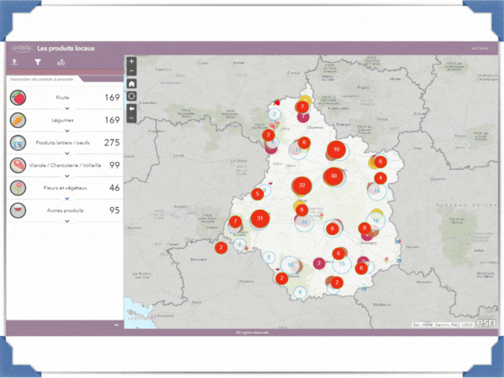The height and width of the screenshot is (378, 504).
Task: Click the Fleurs et végétaux label
Action: pos(66,188)
